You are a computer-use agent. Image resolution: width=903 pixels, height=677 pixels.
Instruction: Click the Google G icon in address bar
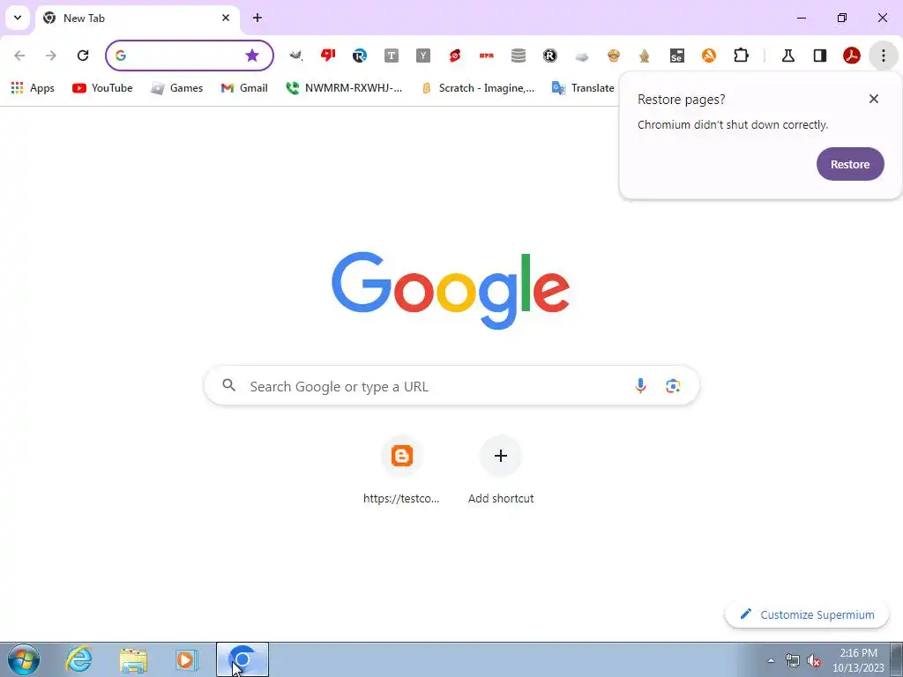pyautogui.click(x=120, y=56)
